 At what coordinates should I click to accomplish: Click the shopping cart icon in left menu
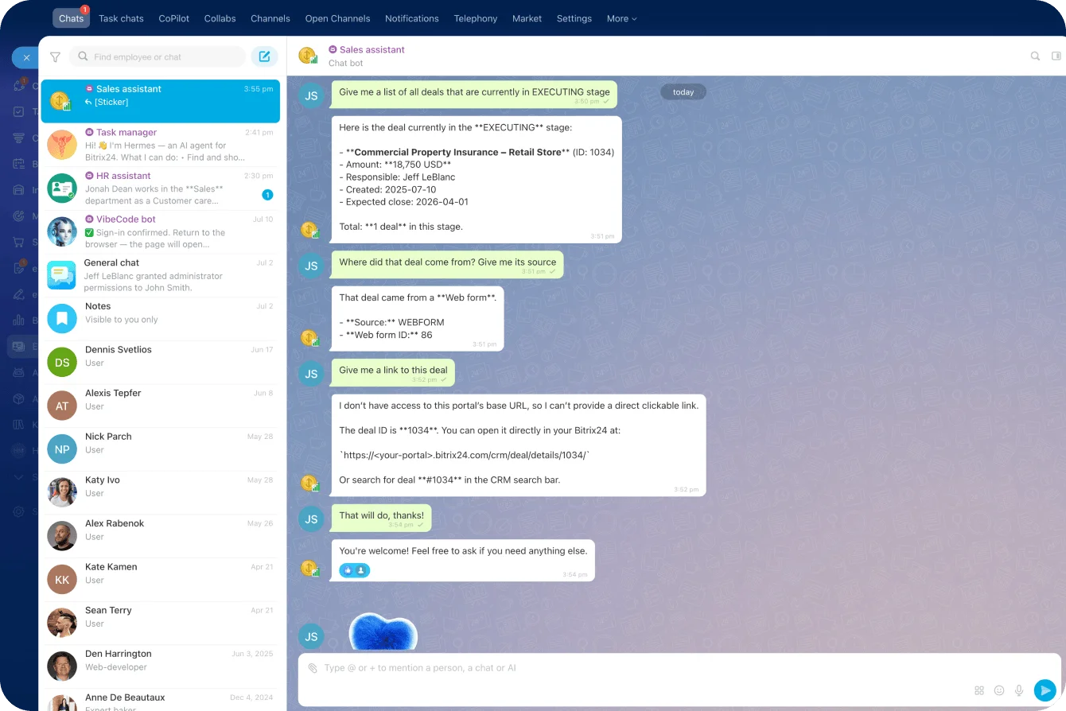point(19,242)
